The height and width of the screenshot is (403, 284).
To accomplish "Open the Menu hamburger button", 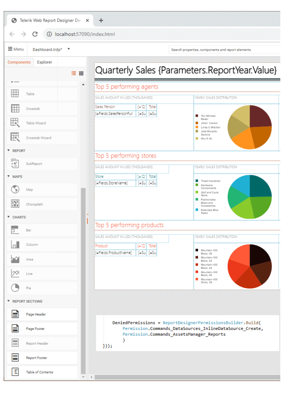I will click(x=16, y=49).
